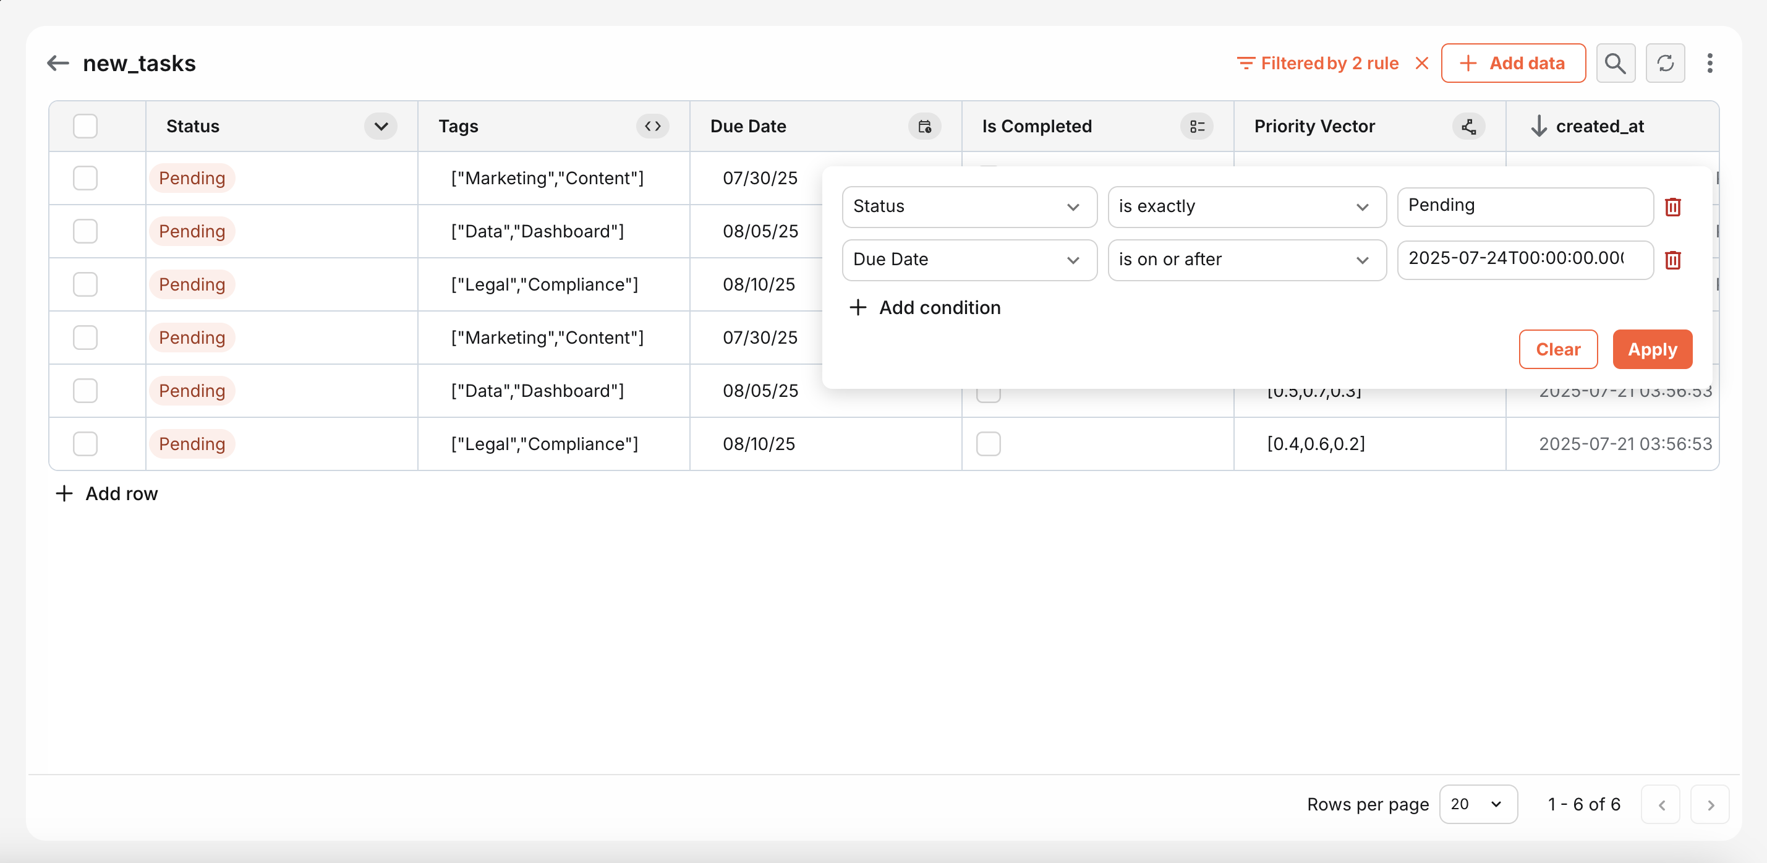The width and height of the screenshot is (1767, 863).
Task: Click the first row's 07/30/25 due date
Action: 759,179
